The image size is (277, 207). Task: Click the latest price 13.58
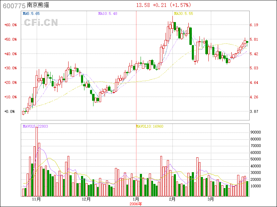[x=143, y=5]
